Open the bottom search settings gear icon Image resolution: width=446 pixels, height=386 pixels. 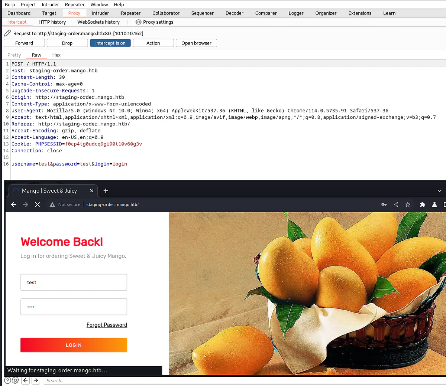pyautogui.click(x=15, y=380)
